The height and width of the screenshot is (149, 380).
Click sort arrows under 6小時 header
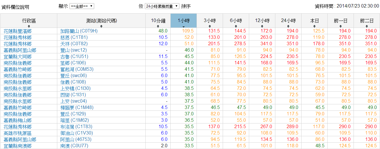236,26
